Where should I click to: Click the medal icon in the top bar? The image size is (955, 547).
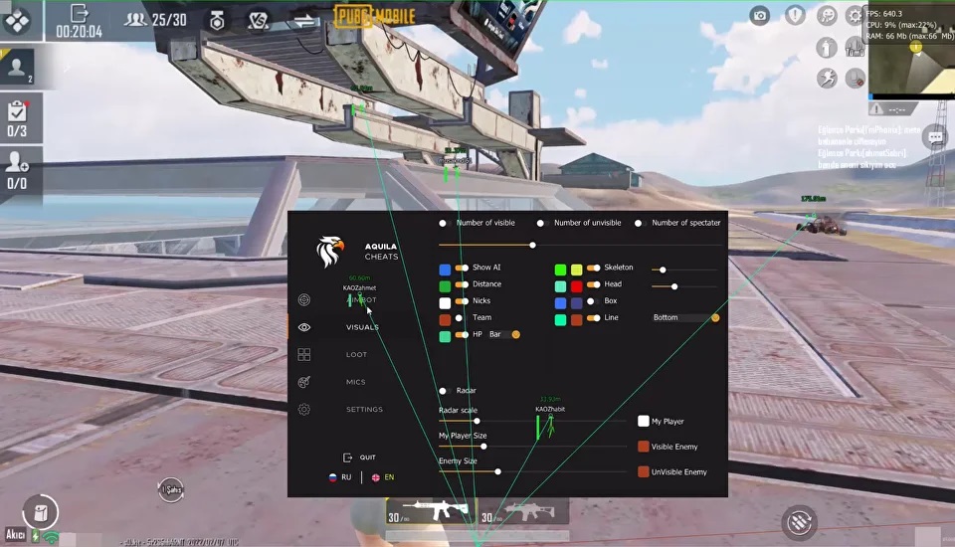(x=217, y=21)
